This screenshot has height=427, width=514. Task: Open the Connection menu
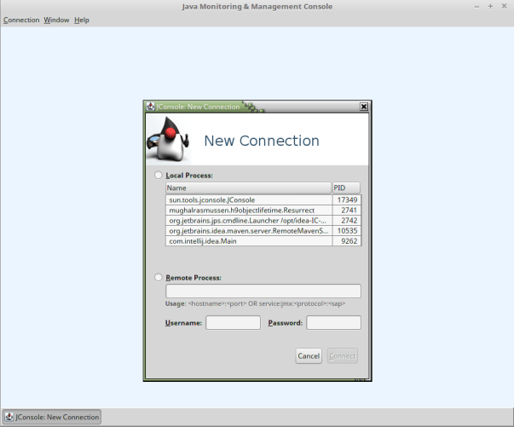(x=21, y=20)
